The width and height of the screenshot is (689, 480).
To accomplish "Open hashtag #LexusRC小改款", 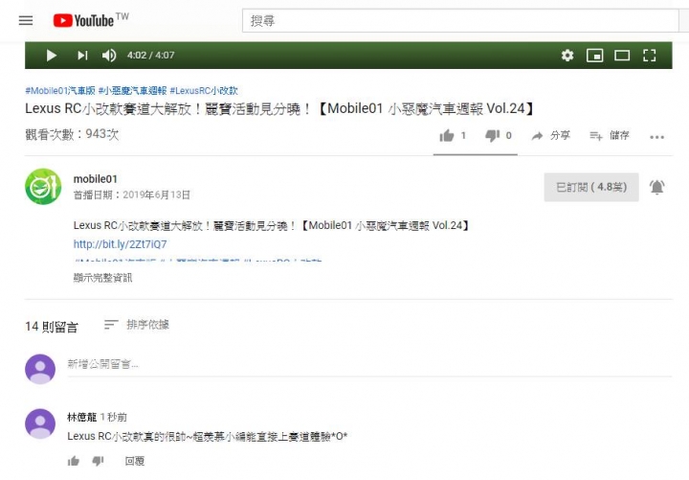I will point(204,91).
